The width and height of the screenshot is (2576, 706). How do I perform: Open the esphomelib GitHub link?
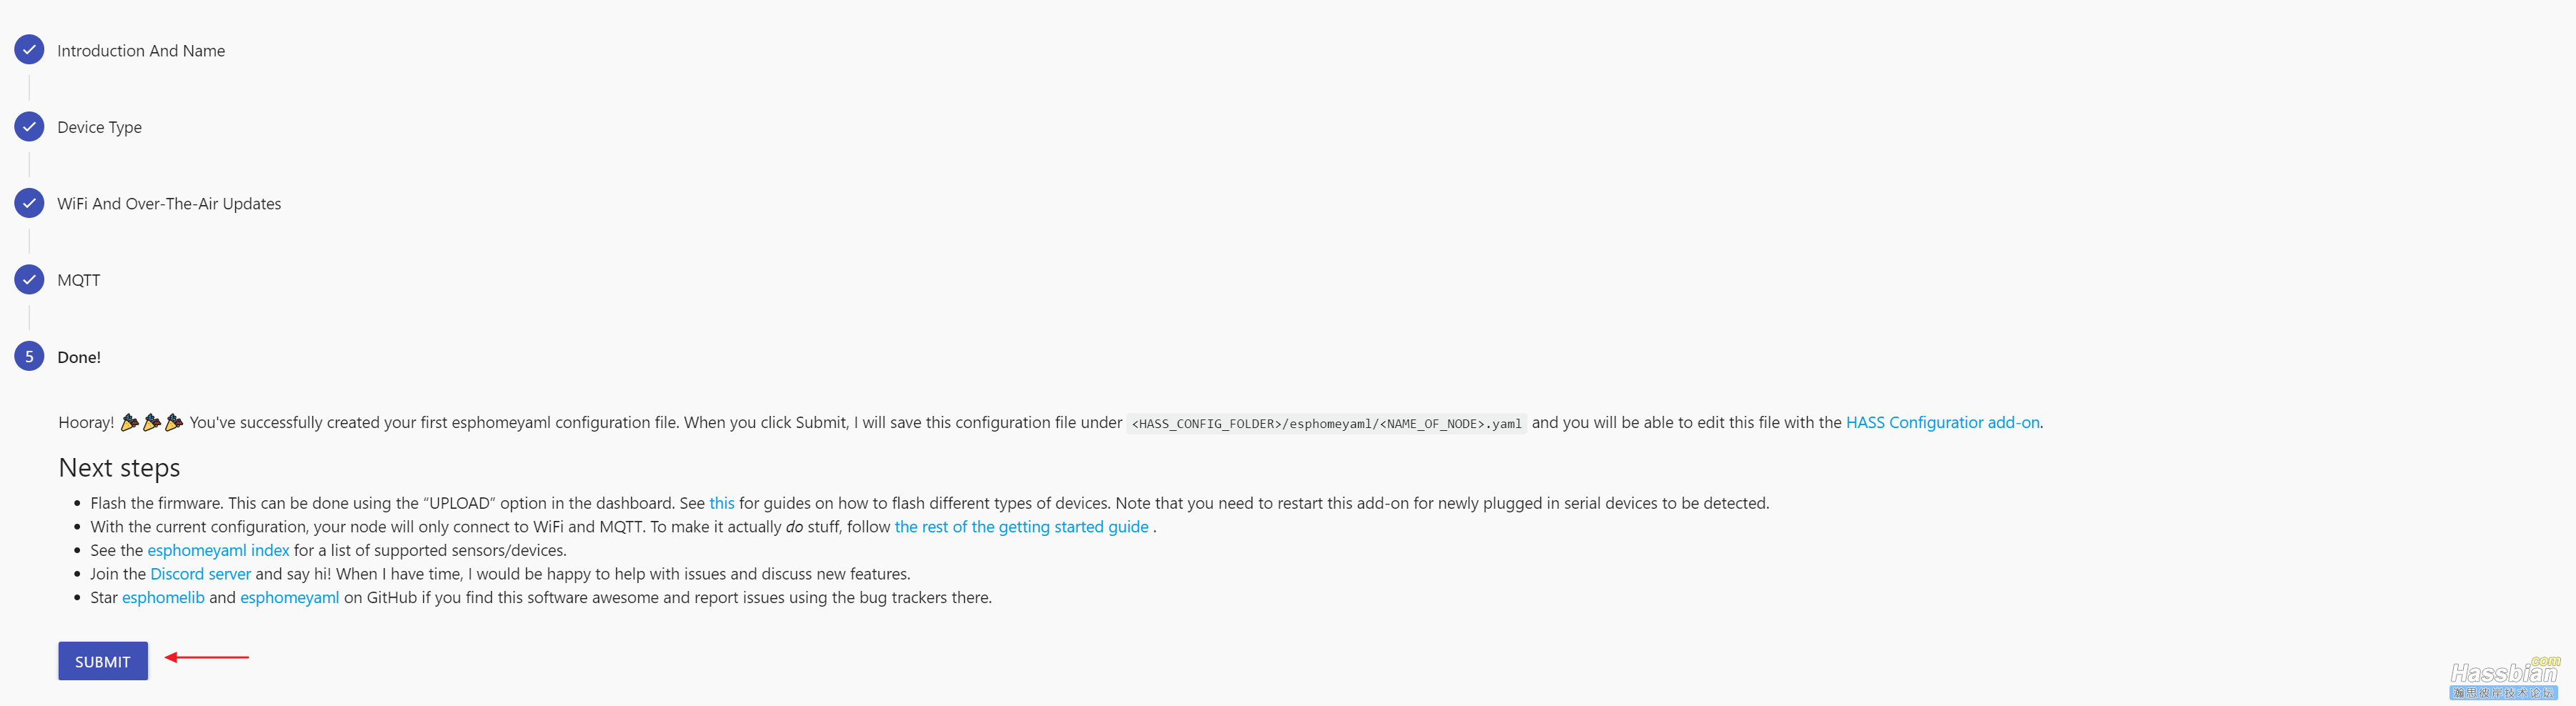point(163,598)
